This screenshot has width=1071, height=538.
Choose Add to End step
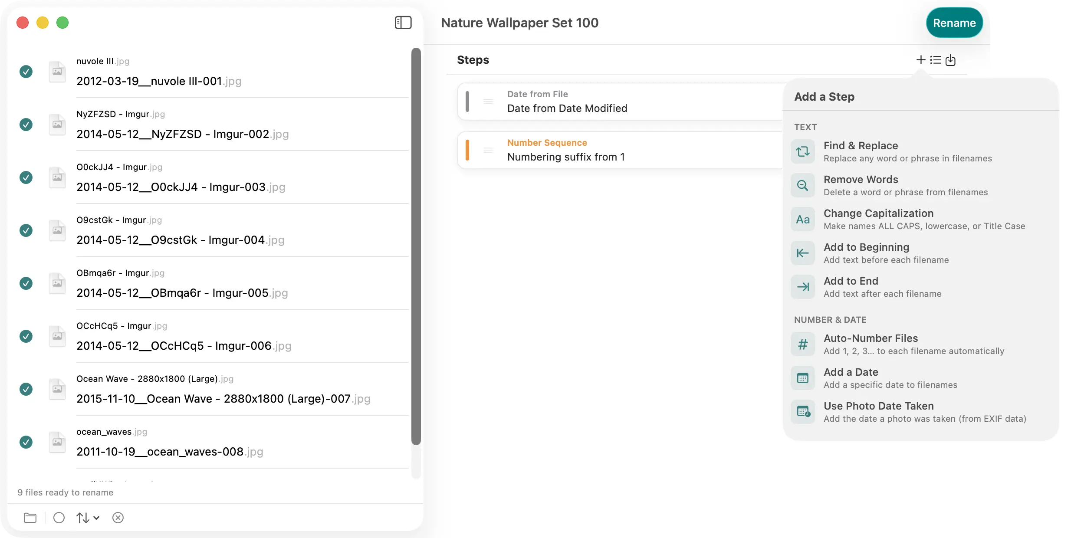(920, 287)
